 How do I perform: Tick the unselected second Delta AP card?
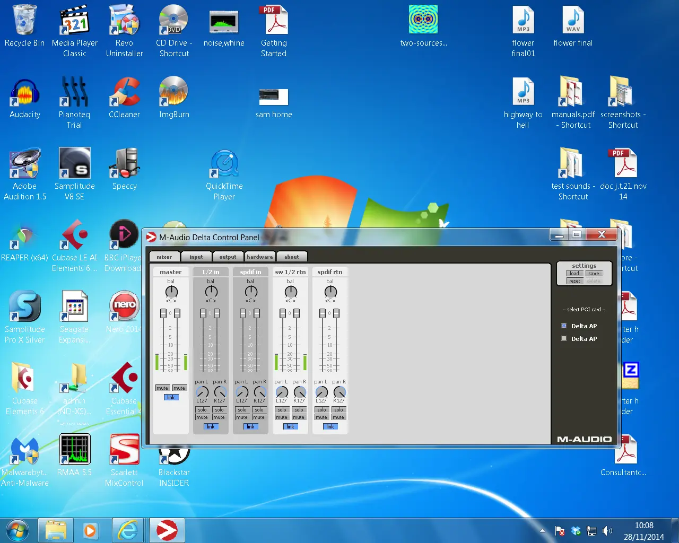pyautogui.click(x=564, y=338)
